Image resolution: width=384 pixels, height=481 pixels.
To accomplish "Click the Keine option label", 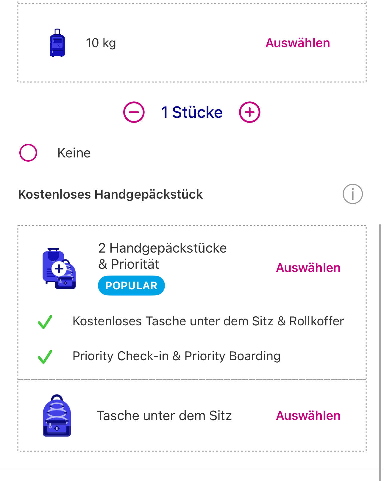I will tap(74, 153).
